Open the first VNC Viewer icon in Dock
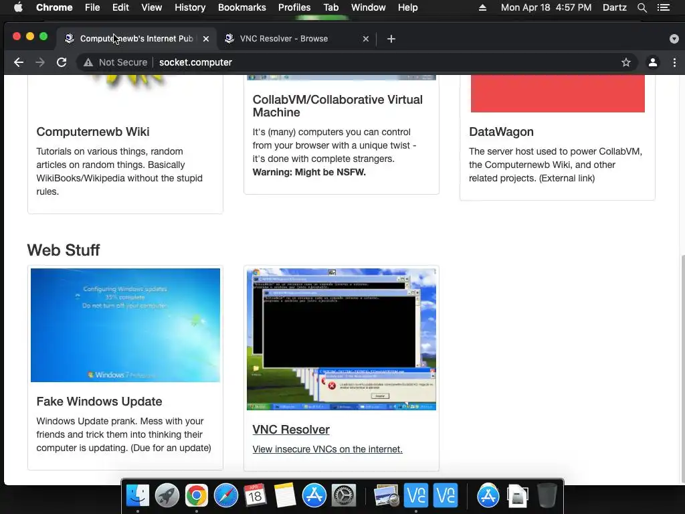The image size is (685, 514). click(x=416, y=496)
